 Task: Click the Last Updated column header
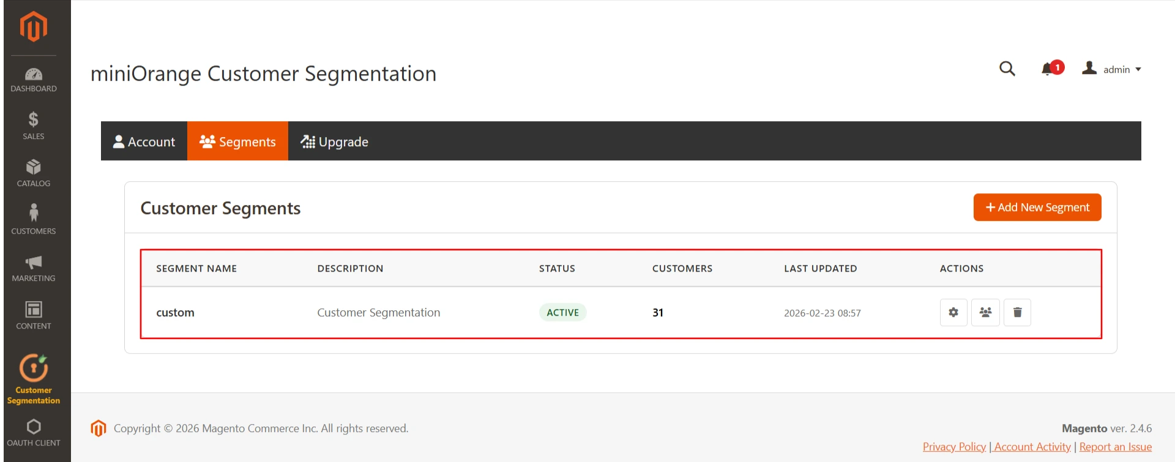click(x=821, y=269)
